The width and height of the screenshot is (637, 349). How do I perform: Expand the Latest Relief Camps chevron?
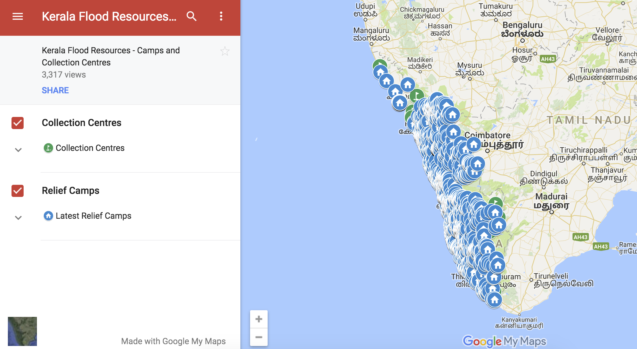18,218
